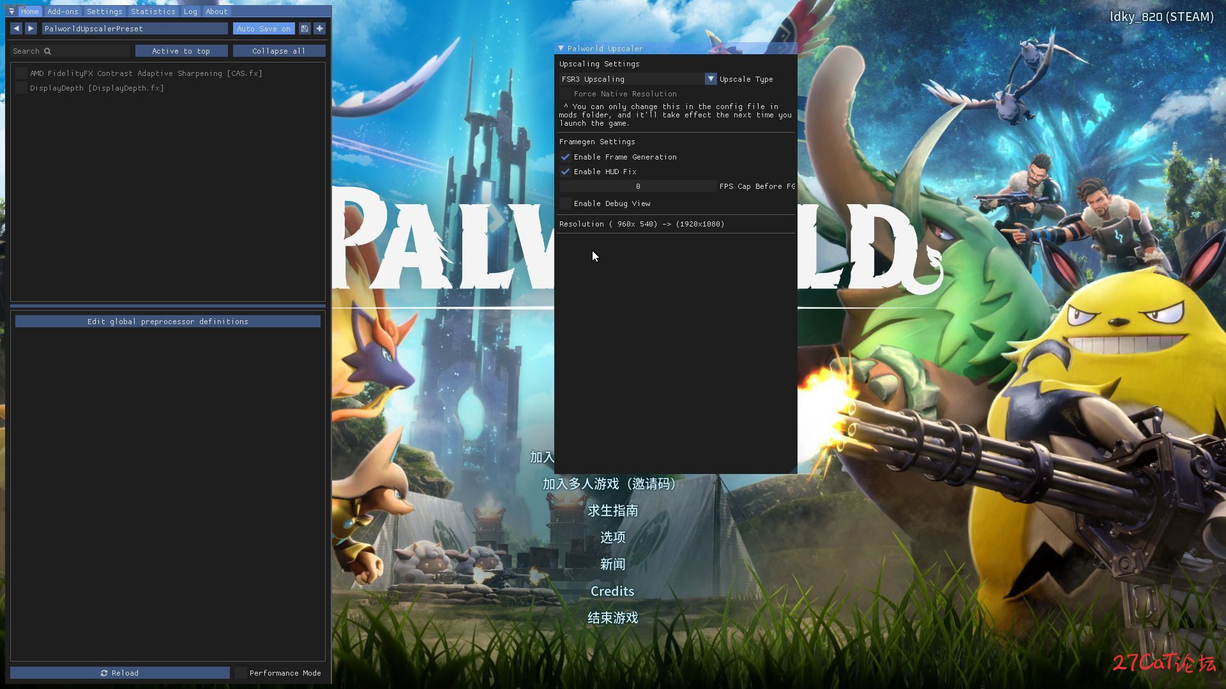The height and width of the screenshot is (689, 1226).
Task: Open 选项 game menu entry
Action: tap(612, 538)
